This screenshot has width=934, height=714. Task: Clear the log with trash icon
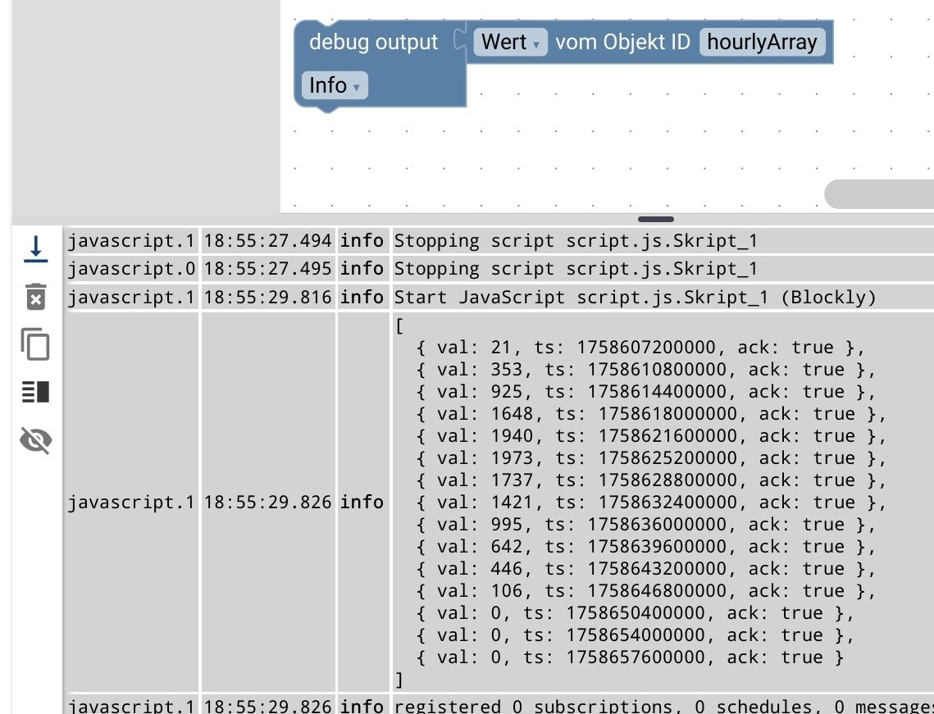[x=36, y=297]
